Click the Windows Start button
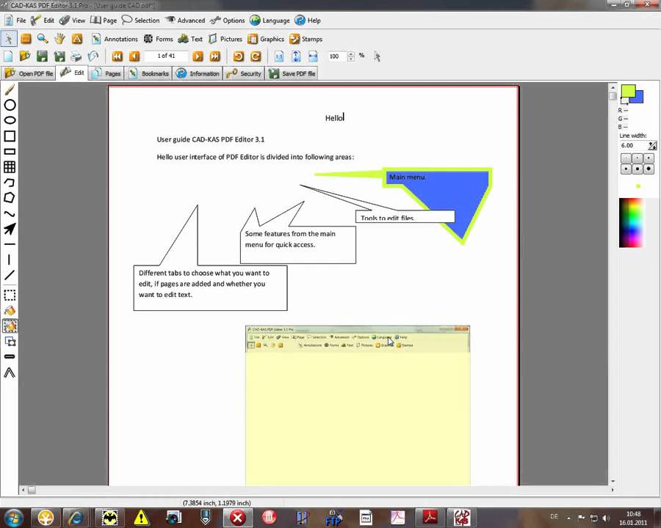 (13, 517)
